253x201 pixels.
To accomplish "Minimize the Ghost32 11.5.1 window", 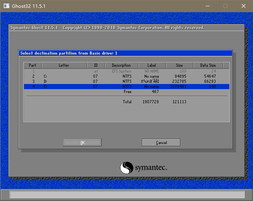I will click(207, 6).
